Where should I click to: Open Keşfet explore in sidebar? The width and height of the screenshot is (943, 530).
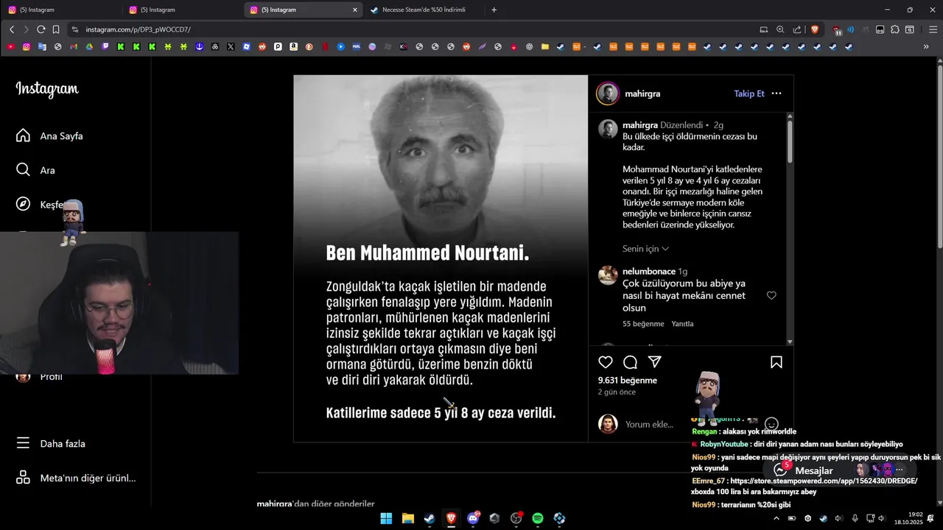coord(41,205)
